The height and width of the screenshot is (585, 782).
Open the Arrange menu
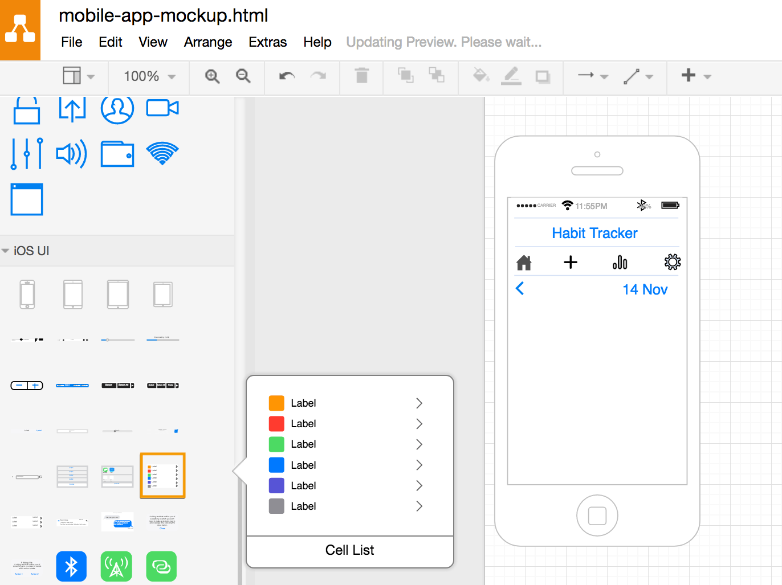[208, 42]
